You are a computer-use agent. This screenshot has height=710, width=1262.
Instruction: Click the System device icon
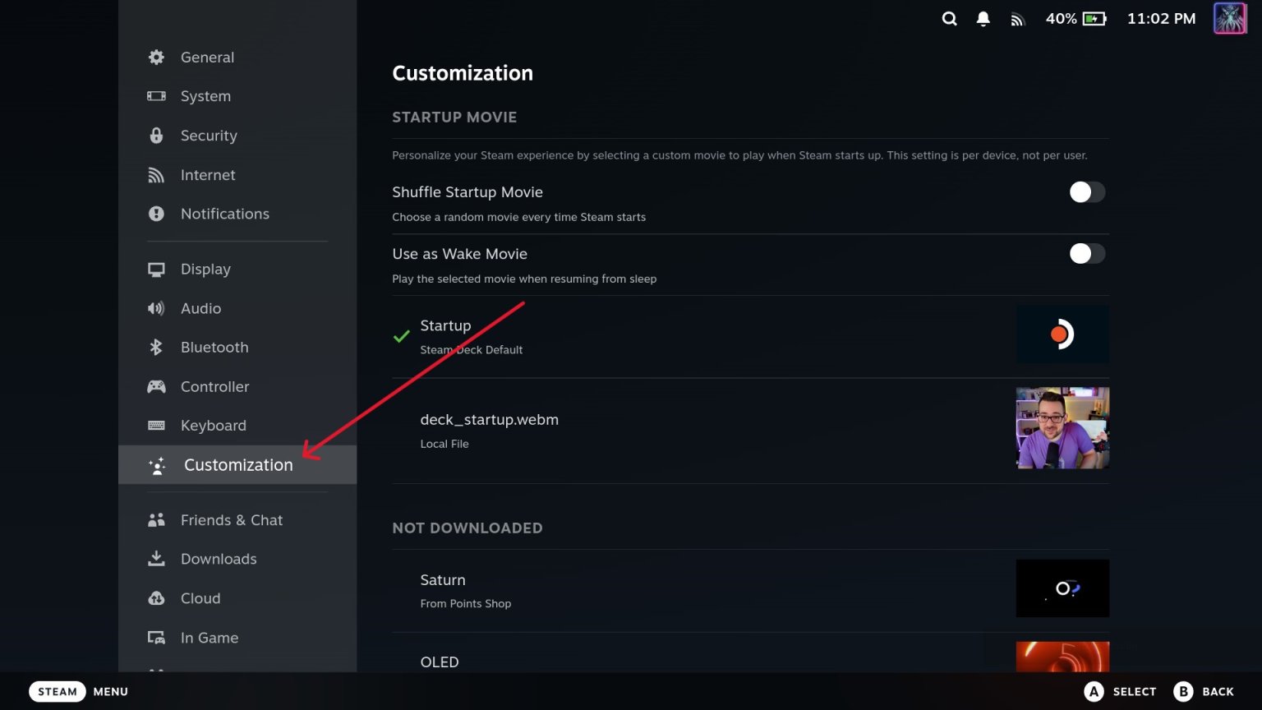coord(156,96)
